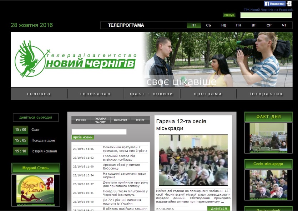298x211 pixels.
Task: Open the 'ТРК Новий Чернігів на Facebook' link
Action: (x=268, y=10)
